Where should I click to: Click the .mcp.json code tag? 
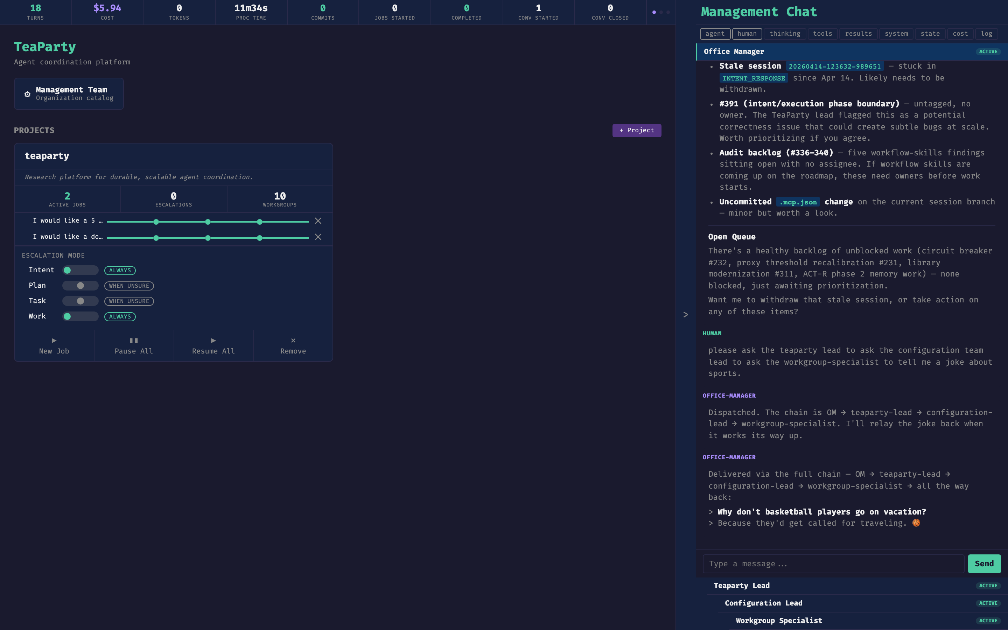(798, 202)
